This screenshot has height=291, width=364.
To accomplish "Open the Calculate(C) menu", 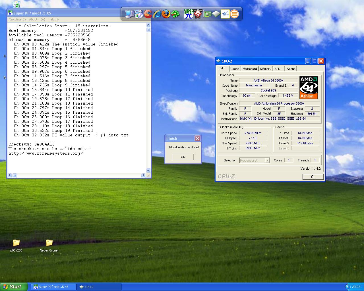I will [x=17, y=19].
